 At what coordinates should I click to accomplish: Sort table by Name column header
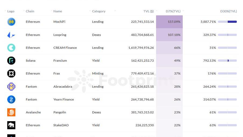(58, 11)
